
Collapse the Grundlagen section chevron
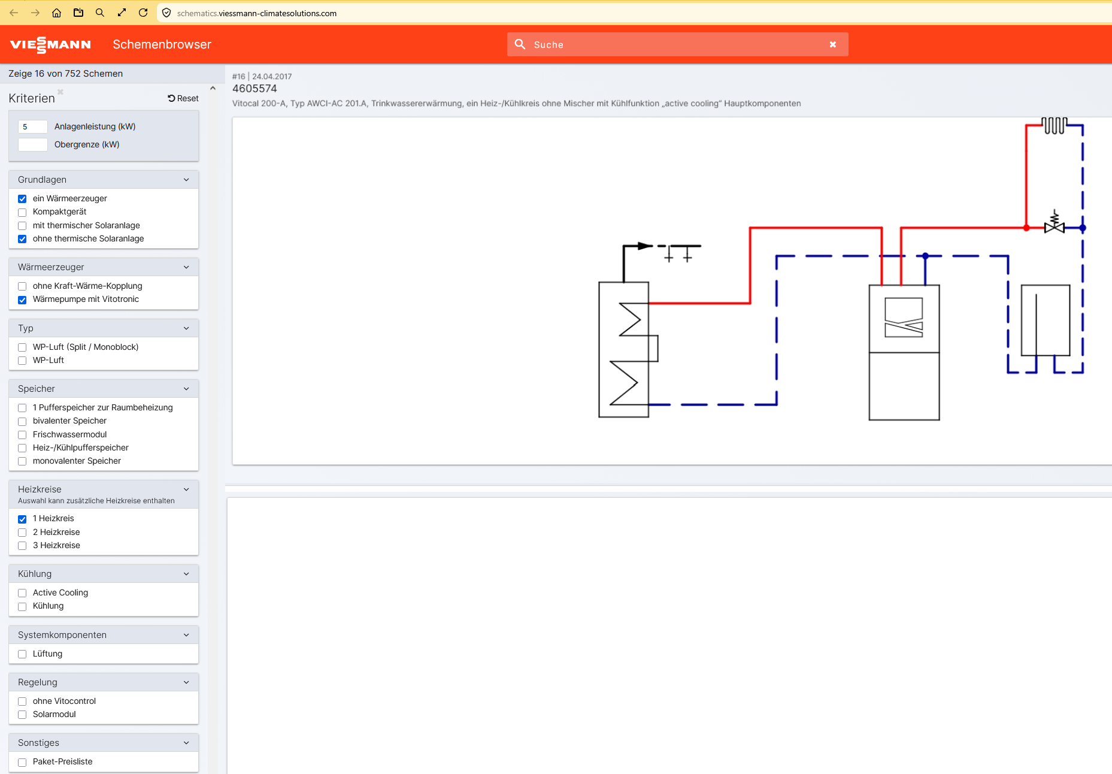click(x=186, y=180)
